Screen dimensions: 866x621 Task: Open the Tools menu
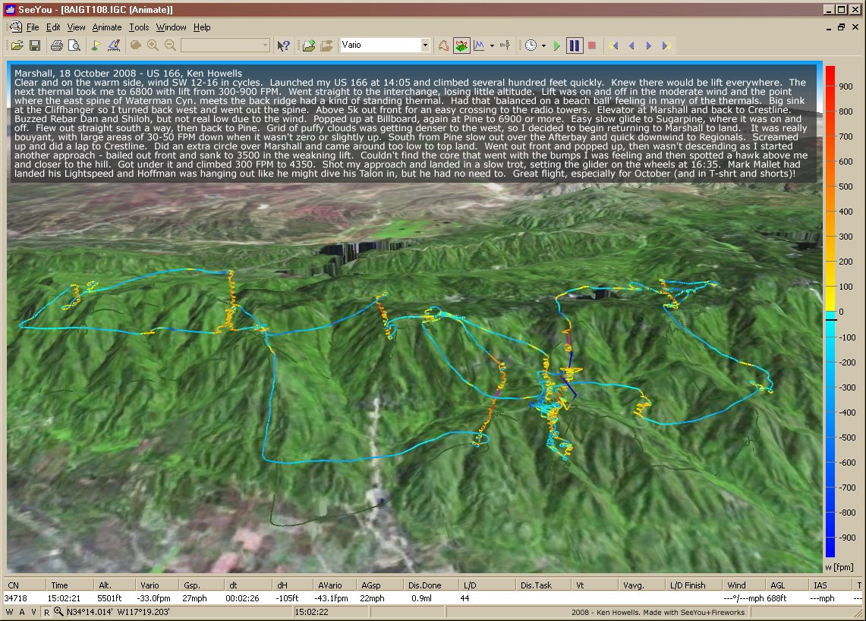coord(139,27)
